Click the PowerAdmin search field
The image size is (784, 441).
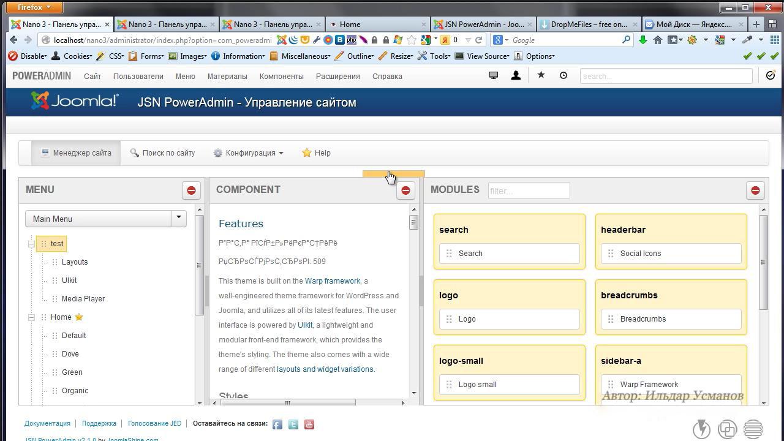click(x=666, y=76)
